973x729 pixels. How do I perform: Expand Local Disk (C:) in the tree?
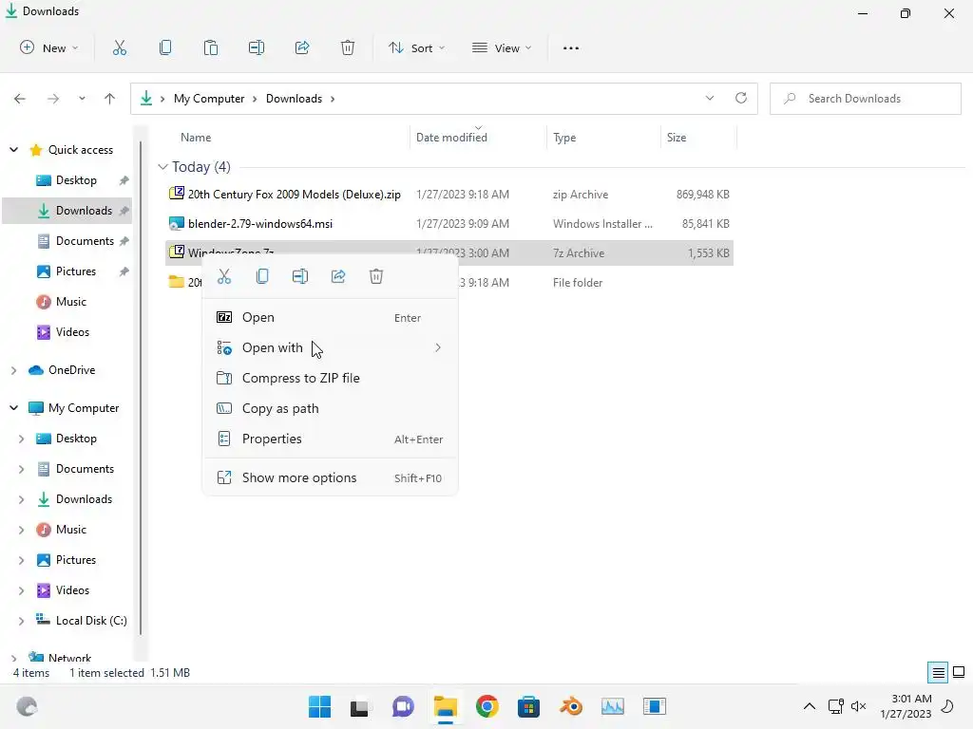(21, 621)
